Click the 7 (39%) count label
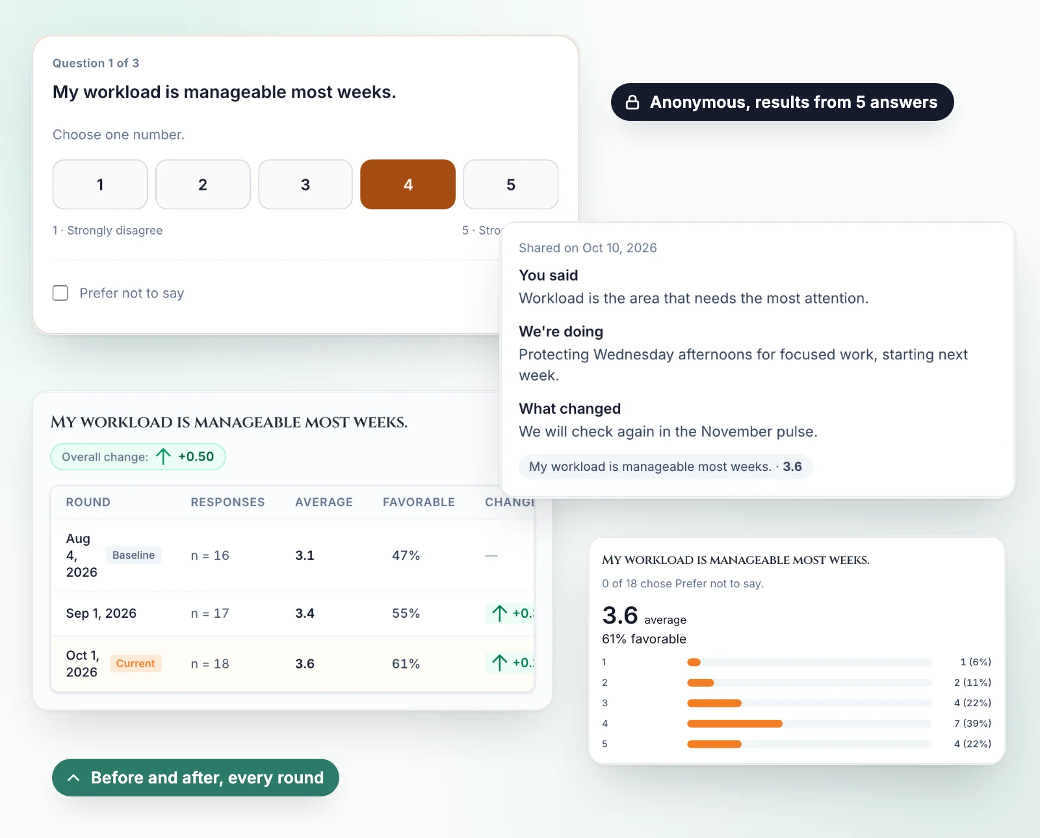The image size is (1040, 838). [x=972, y=723]
